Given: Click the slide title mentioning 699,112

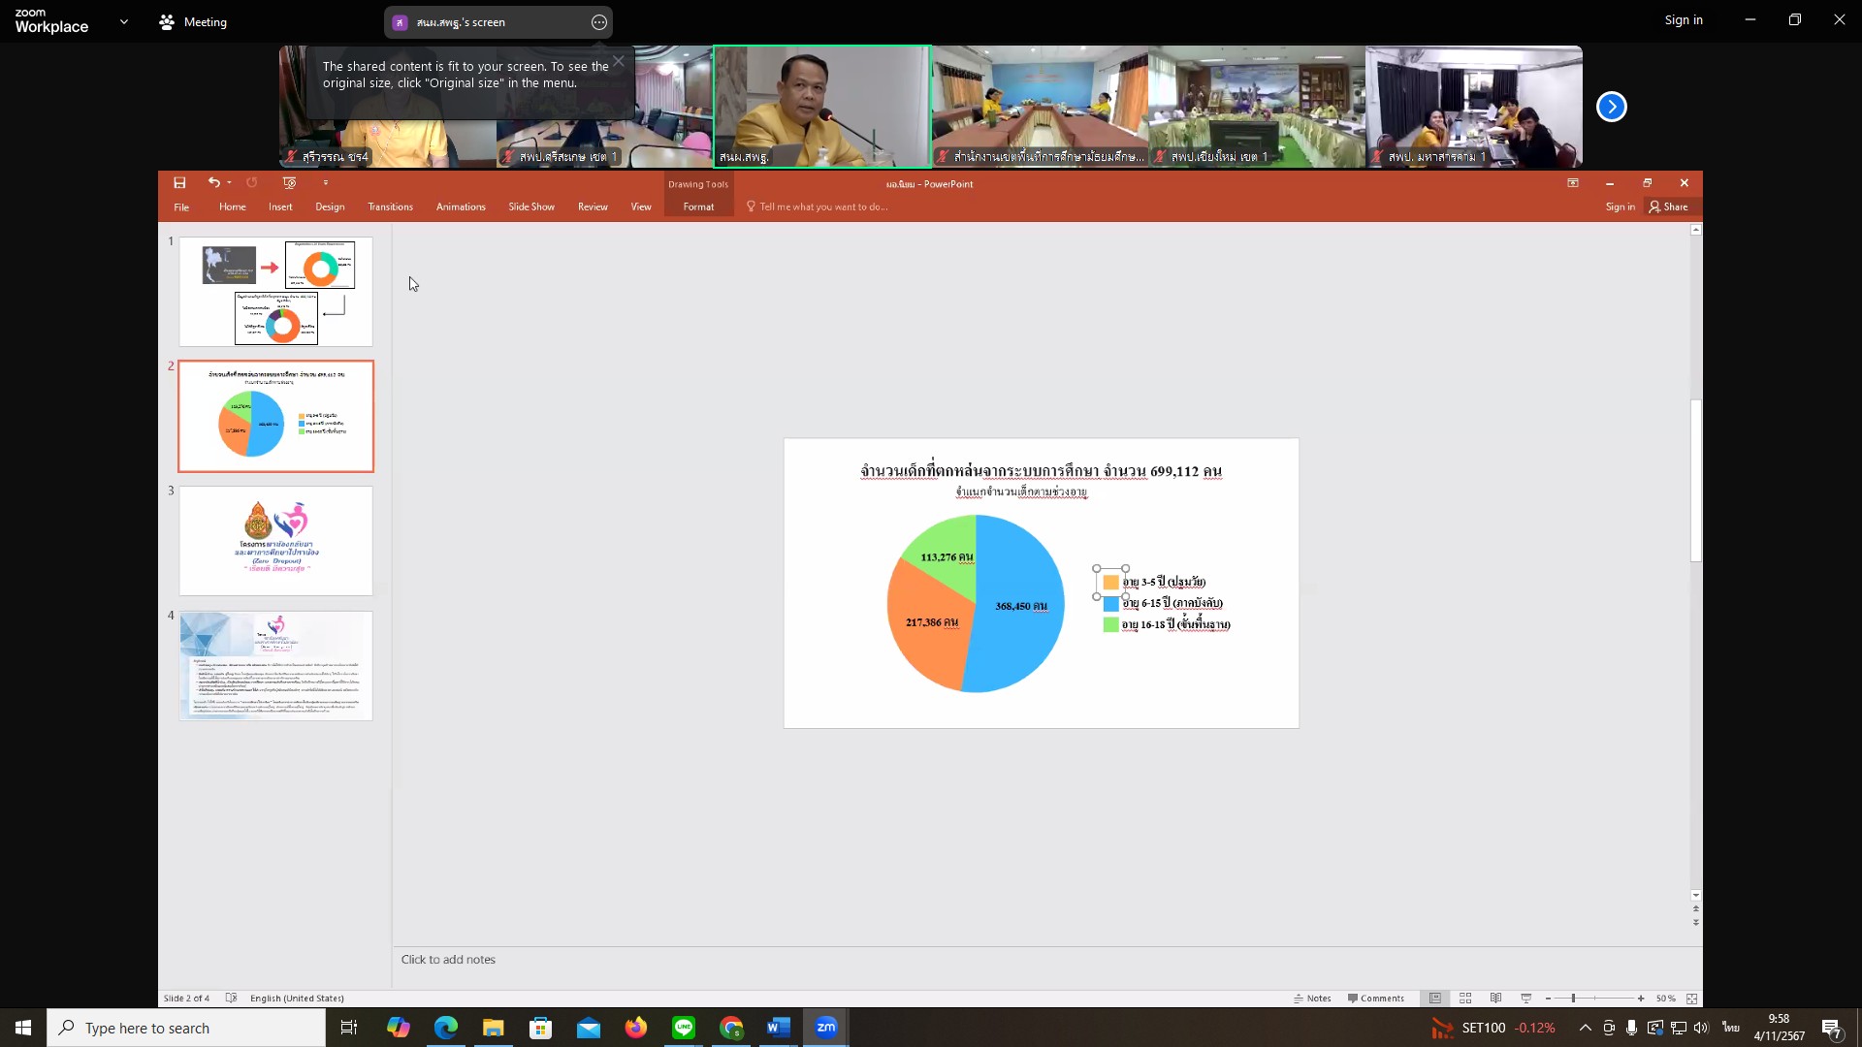Looking at the screenshot, I should tap(1041, 471).
